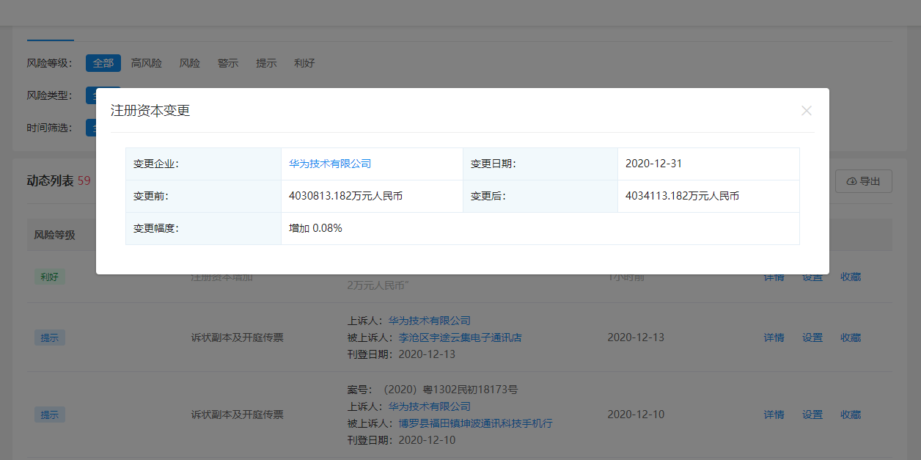The height and width of the screenshot is (460, 921).
Task: Open 上诉人 华为技术有限公司 in 2020-12-10 row
Action: (x=429, y=406)
